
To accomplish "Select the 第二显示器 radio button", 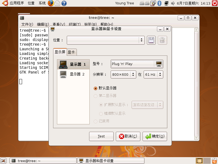I will pyautogui.click(x=96, y=96).
